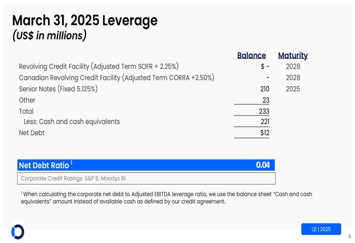Click the footnote text about Adjusted EBITDA
The height and width of the screenshot is (243, 355).
[166, 198]
